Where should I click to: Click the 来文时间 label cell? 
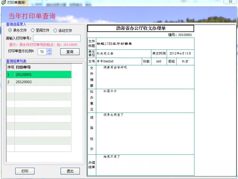point(159,53)
